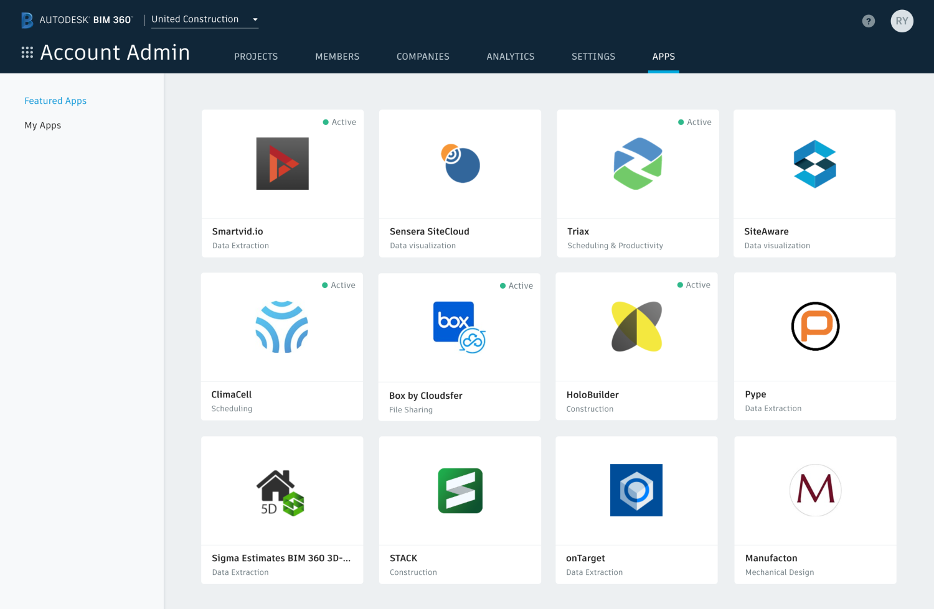The height and width of the screenshot is (609, 934).
Task: Click the Active status on Smartvid.io card
Action: pos(339,123)
